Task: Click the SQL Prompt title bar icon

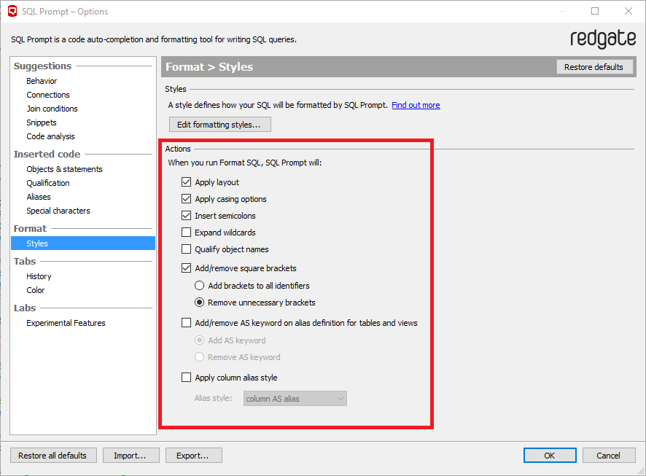Action: tap(12, 12)
